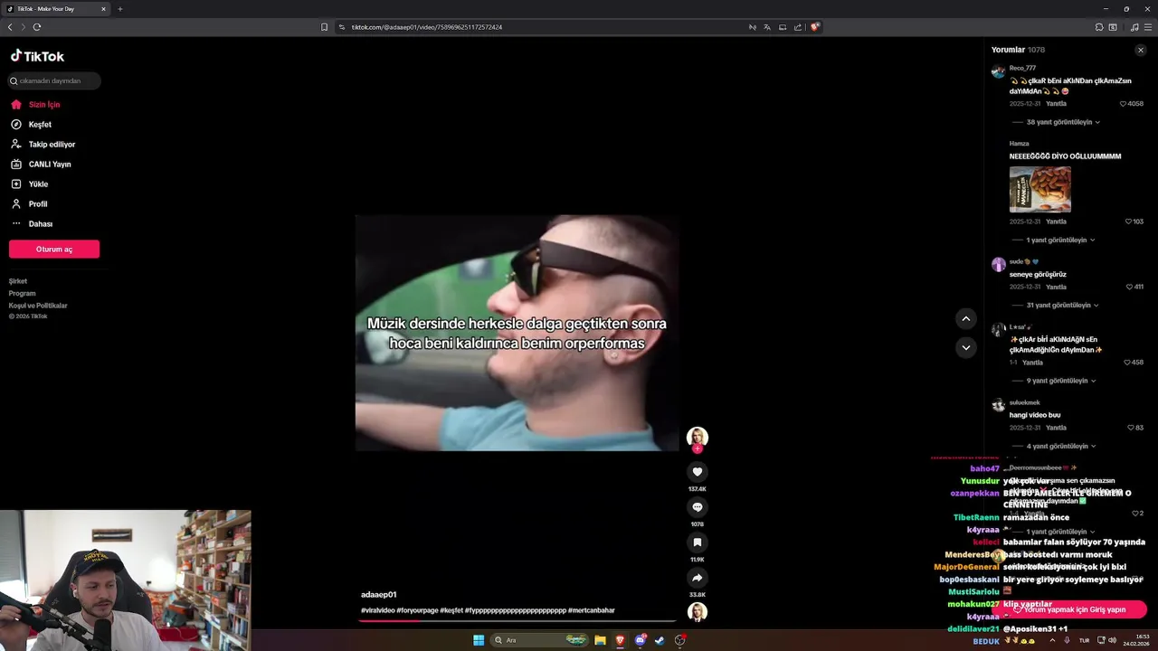This screenshot has height=651, width=1158.
Task: Open the Windows Start menu
Action: (479, 640)
